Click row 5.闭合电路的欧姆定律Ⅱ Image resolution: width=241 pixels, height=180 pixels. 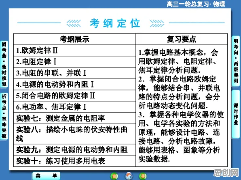click(74, 96)
